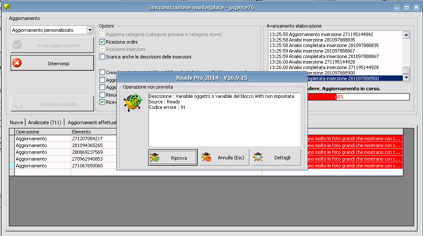This screenshot has width=423, height=236.
Task: Click the log scrollbar up arrow
Action: pyautogui.click(x=406, y=35)
